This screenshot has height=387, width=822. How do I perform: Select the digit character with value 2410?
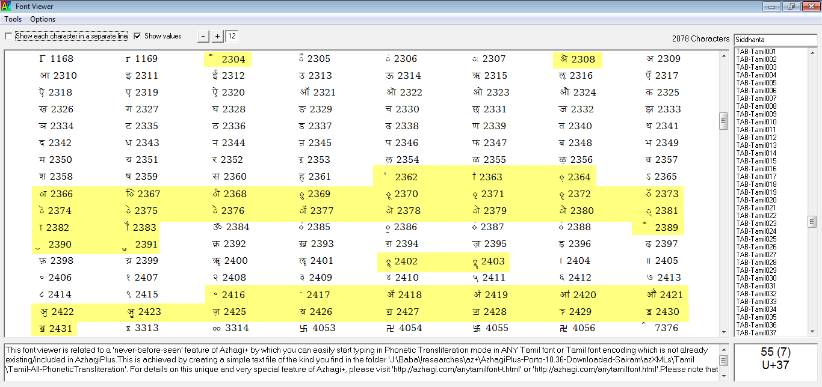[403, 278]
